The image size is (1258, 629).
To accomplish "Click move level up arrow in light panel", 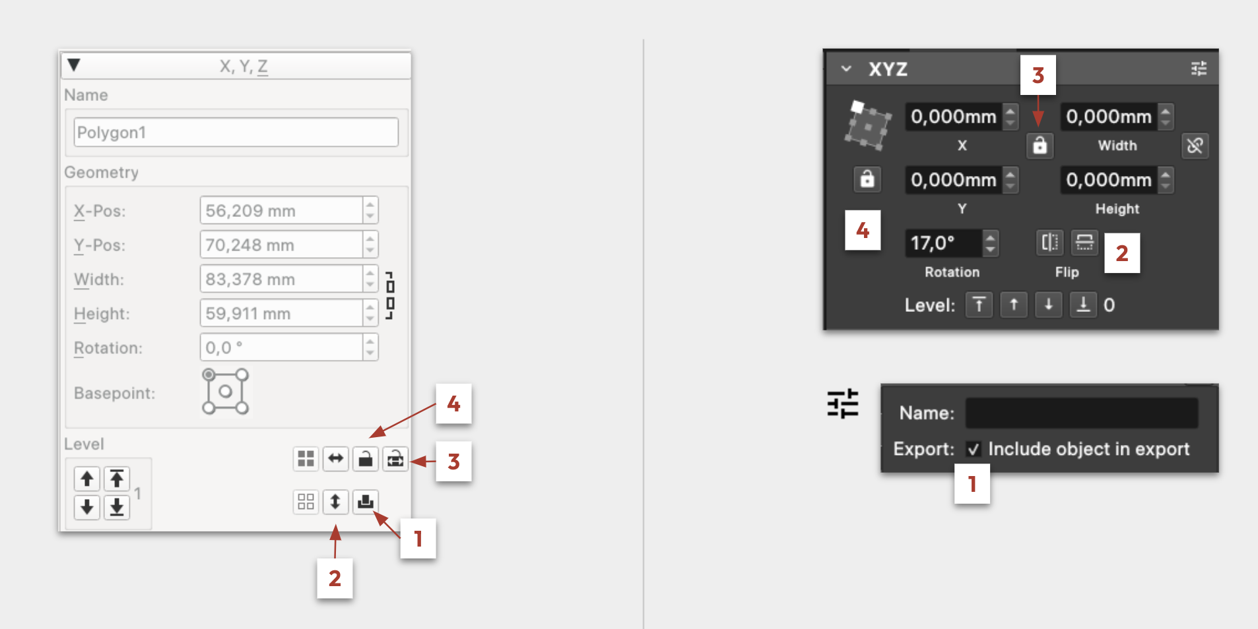I will pos(87,479).
